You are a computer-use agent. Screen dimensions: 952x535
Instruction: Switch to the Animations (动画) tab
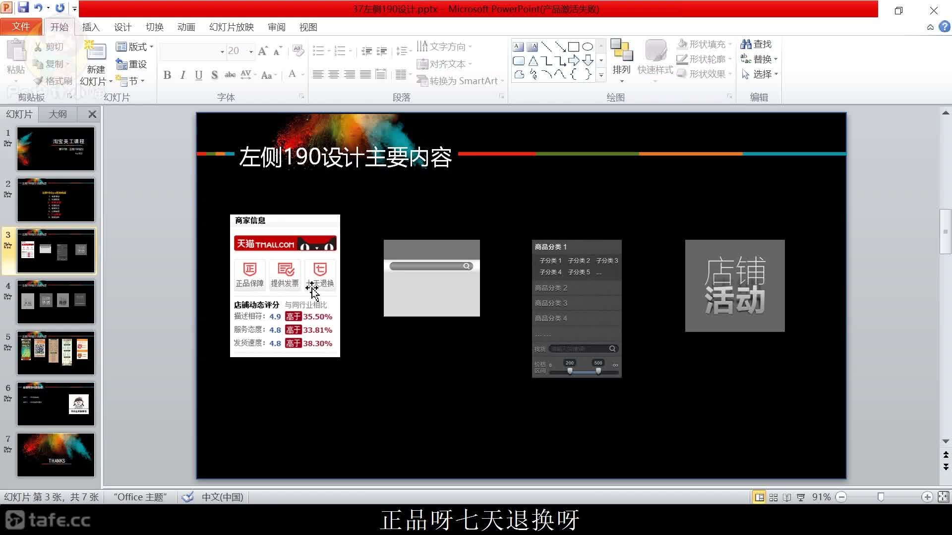click(186, 27)
